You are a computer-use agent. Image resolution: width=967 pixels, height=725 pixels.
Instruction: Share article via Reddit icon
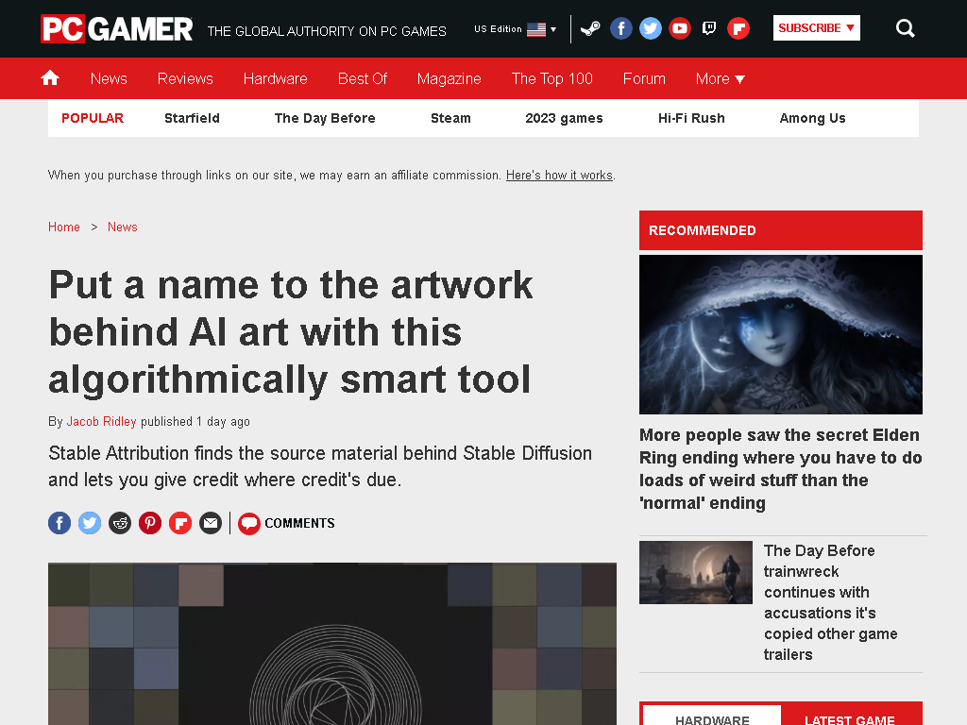(x=120, y=523)
